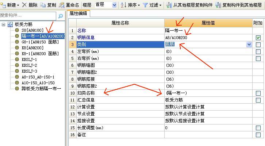Select tree item A10-150_A10-150
This screenshot has height=146, width=265.
pos(38,83)
